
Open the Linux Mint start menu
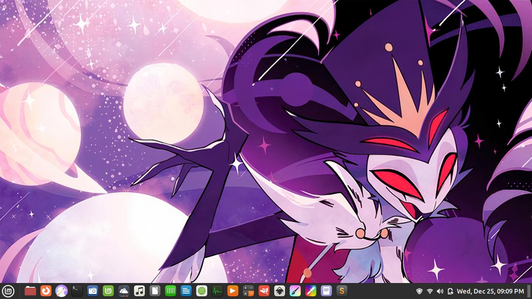(x=8, y=291)
